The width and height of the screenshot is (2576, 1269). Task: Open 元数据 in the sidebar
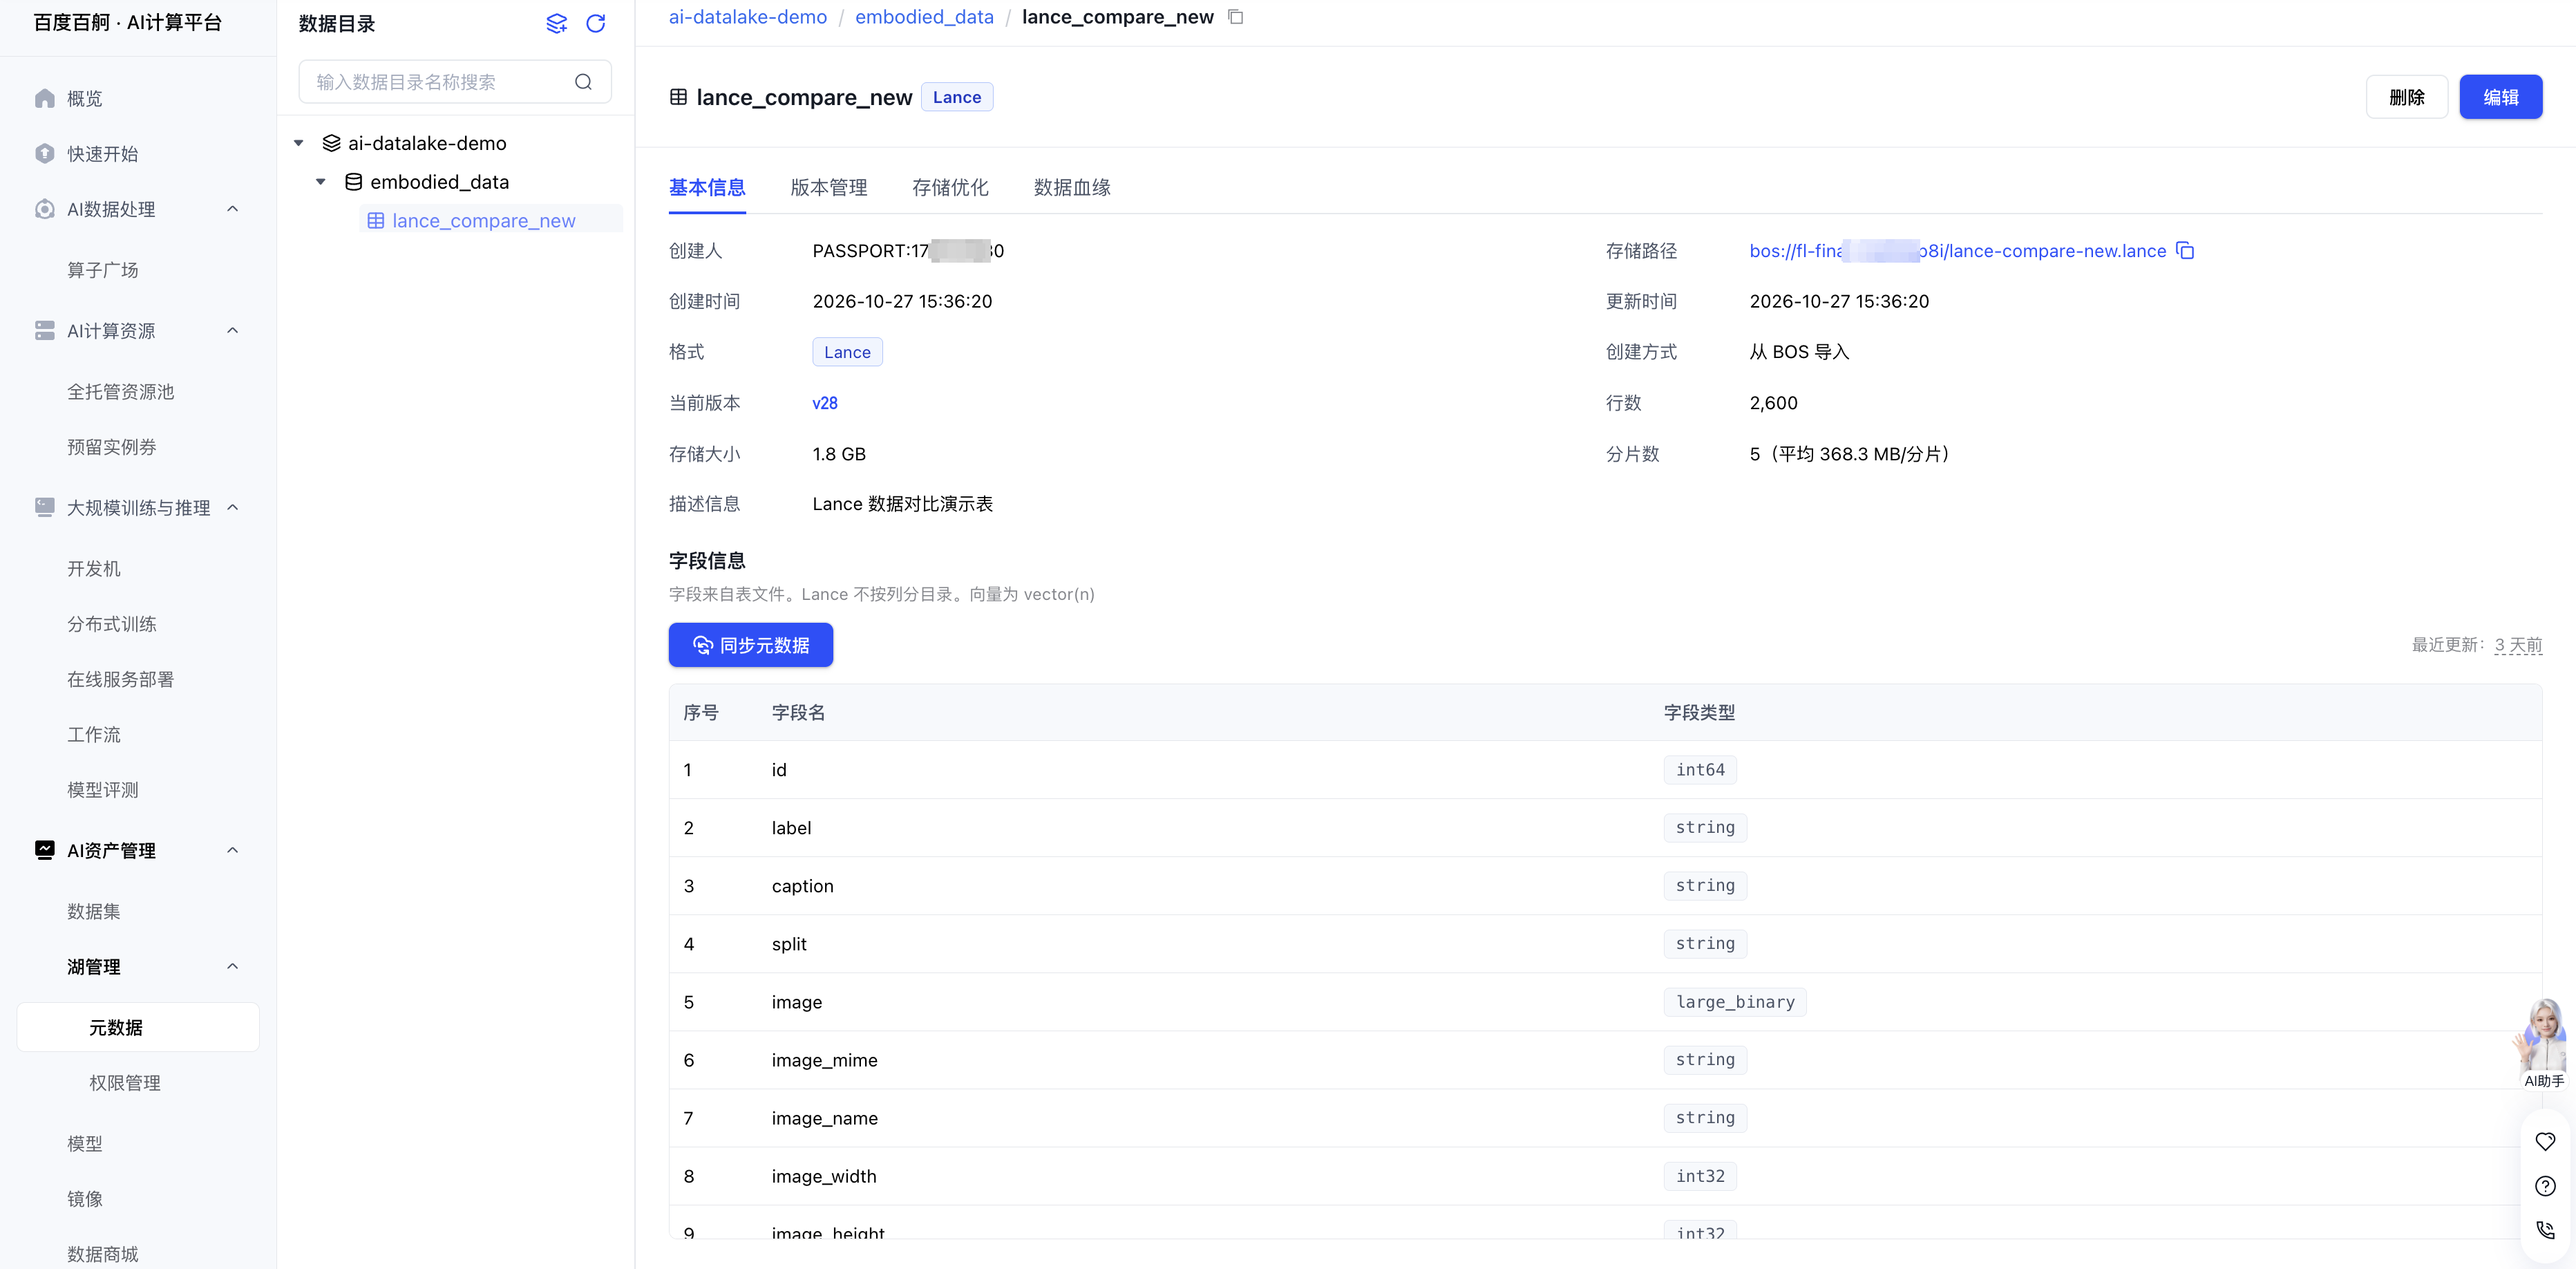(138, 1027)
